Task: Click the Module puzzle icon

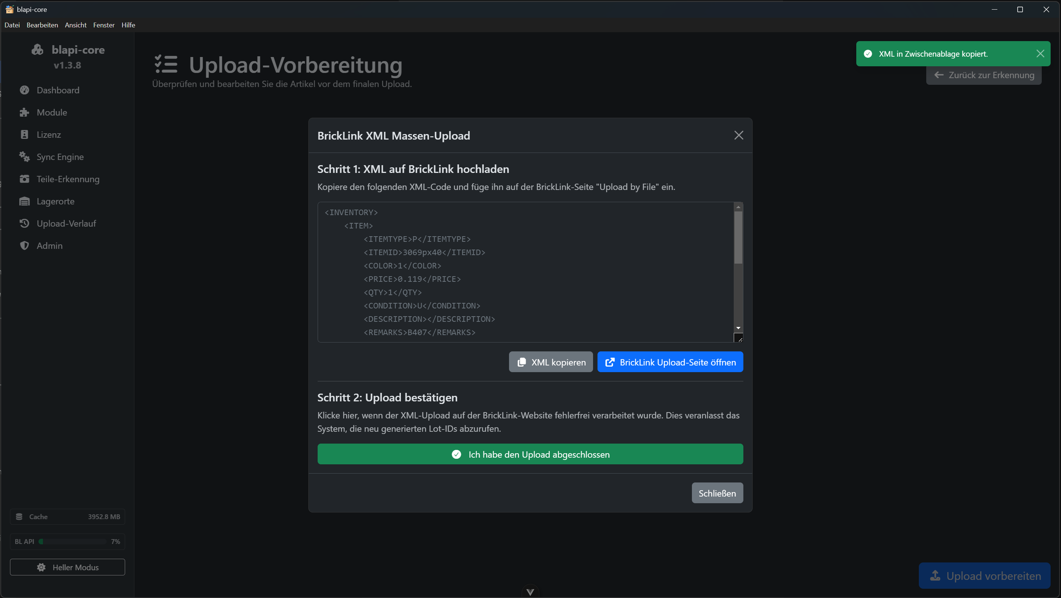Action: (24, 113)
